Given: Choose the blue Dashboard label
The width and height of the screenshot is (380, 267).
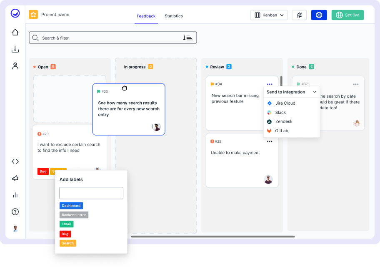Looking at the screenshot, I should pyautogui.click(x=71, y=206).
